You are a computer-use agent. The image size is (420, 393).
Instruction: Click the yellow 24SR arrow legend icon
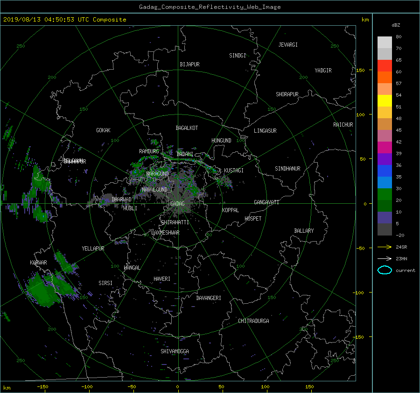[x=385, y=247]
